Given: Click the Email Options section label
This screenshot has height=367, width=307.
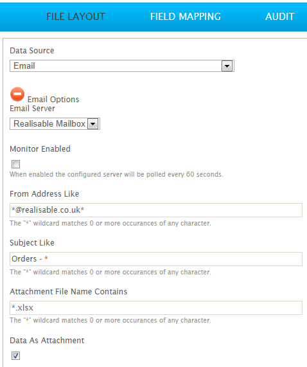Looking at the screenshot, I should (53, 100).
